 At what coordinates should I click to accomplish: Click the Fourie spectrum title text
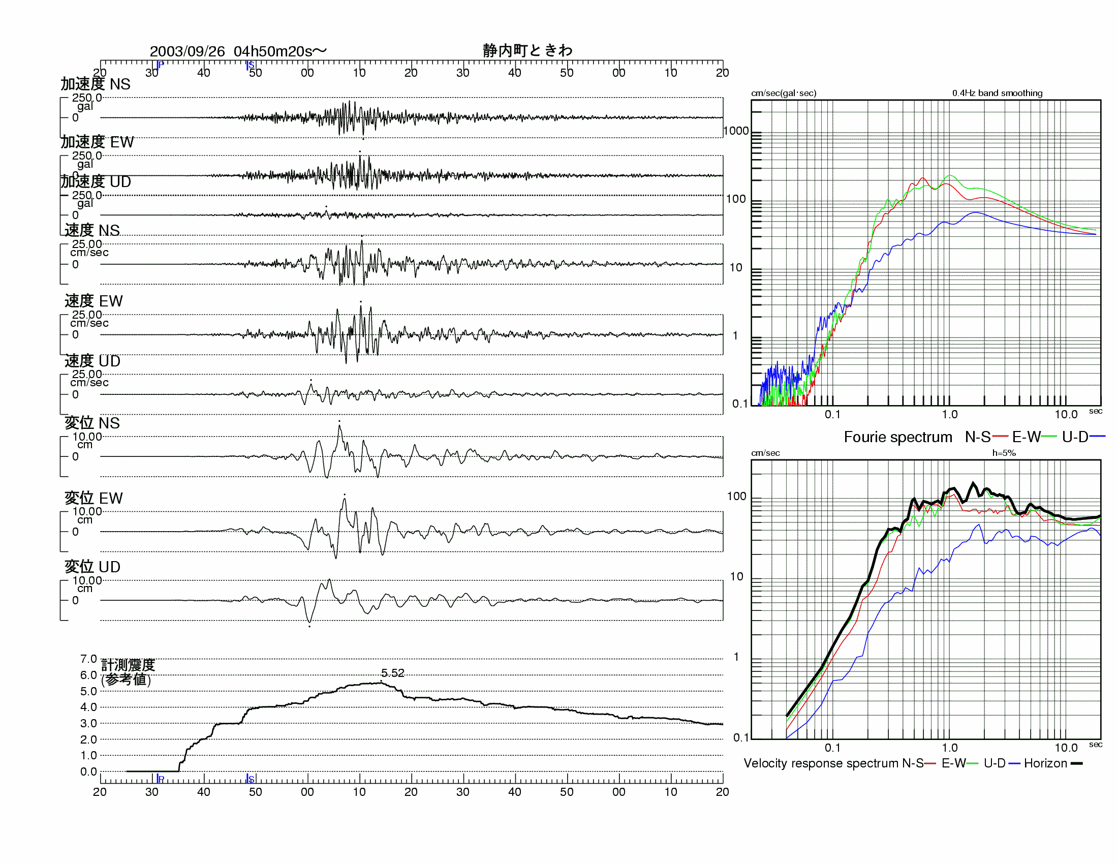897,437
